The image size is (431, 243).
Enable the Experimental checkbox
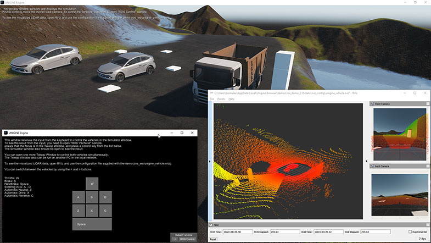[x=411, y=232]
